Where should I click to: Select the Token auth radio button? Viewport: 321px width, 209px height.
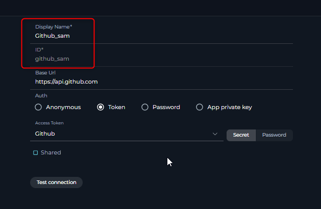[x=101, y=107]
